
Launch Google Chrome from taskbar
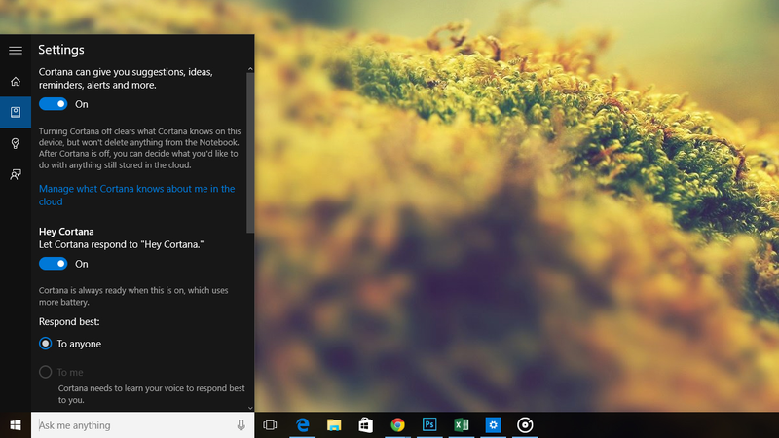[x=397, y=425]
